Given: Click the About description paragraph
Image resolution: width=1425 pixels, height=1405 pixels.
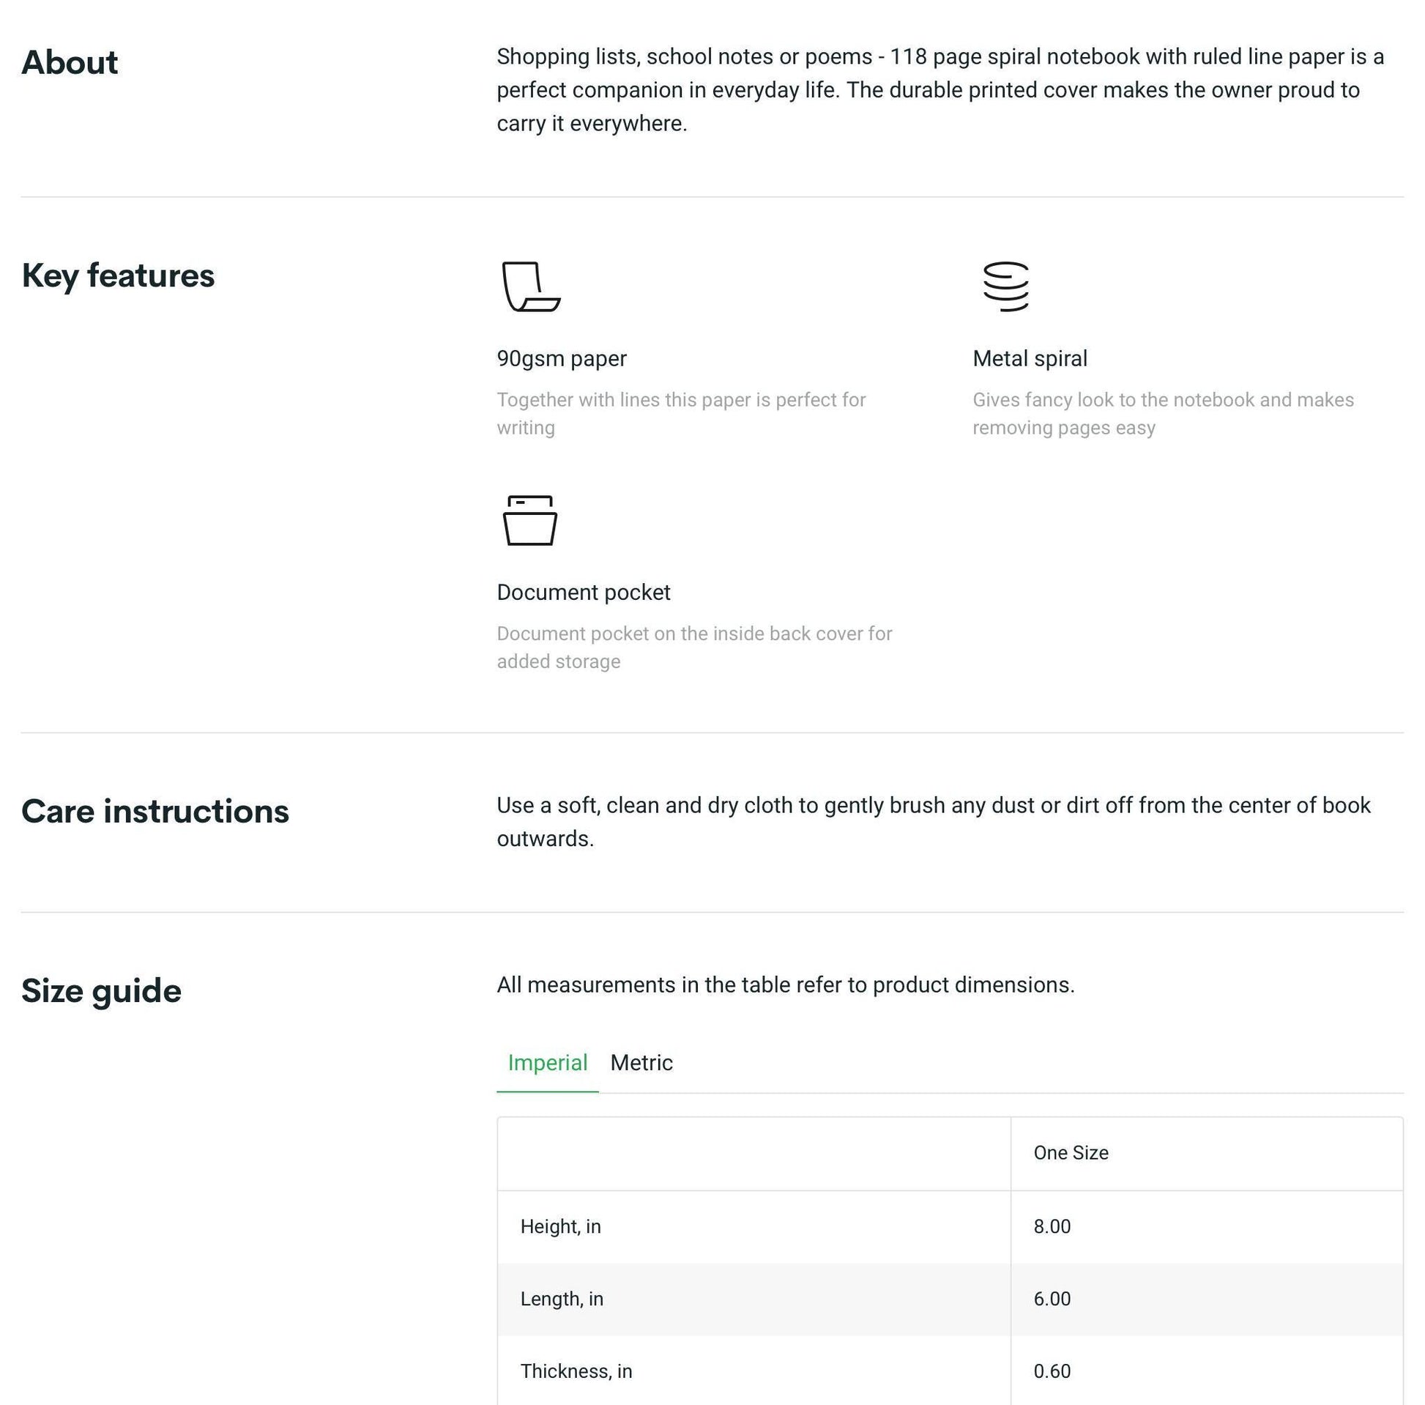Looking at the screenshot, I should click(940, 90).
